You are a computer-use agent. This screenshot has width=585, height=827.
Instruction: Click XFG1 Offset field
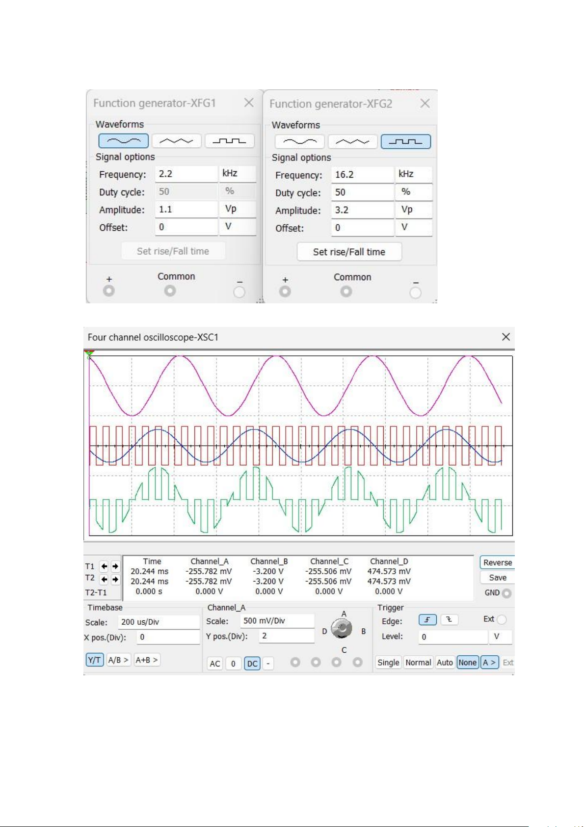click(186, 226)
